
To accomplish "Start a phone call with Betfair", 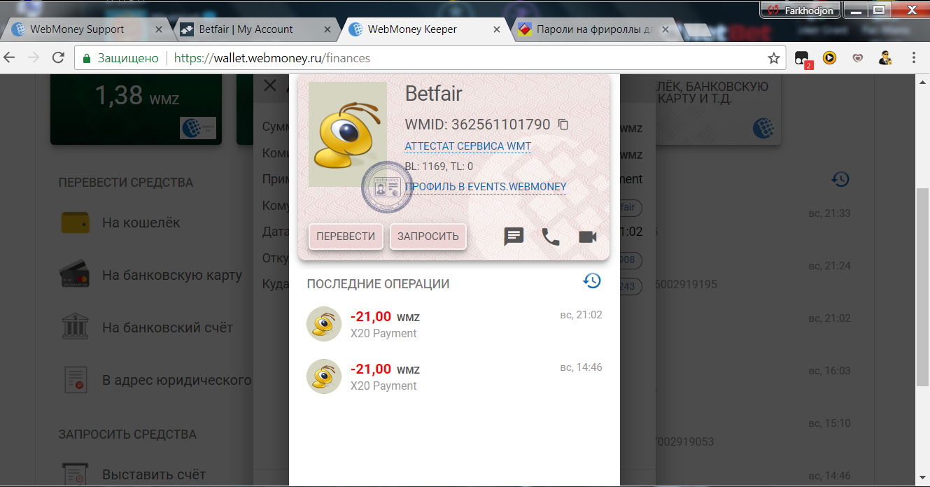I will pos(551,237).
